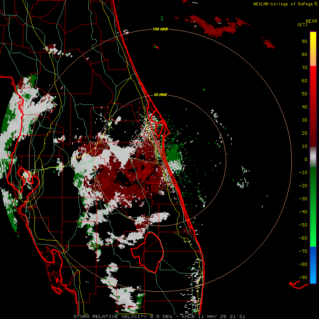319x319 pixels.
Task: Click the -50 scale value
Action: [x=303, y=225]
